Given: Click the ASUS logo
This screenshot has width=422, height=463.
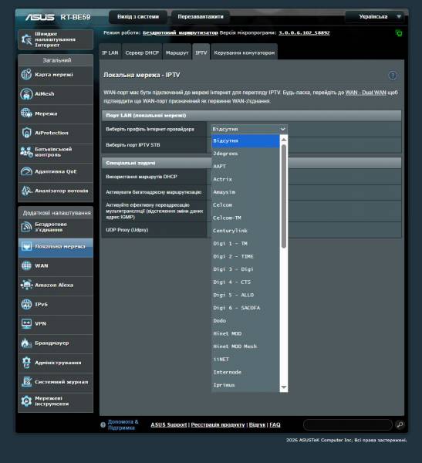Looking at the screenshot, I should (x=39, y=17).
